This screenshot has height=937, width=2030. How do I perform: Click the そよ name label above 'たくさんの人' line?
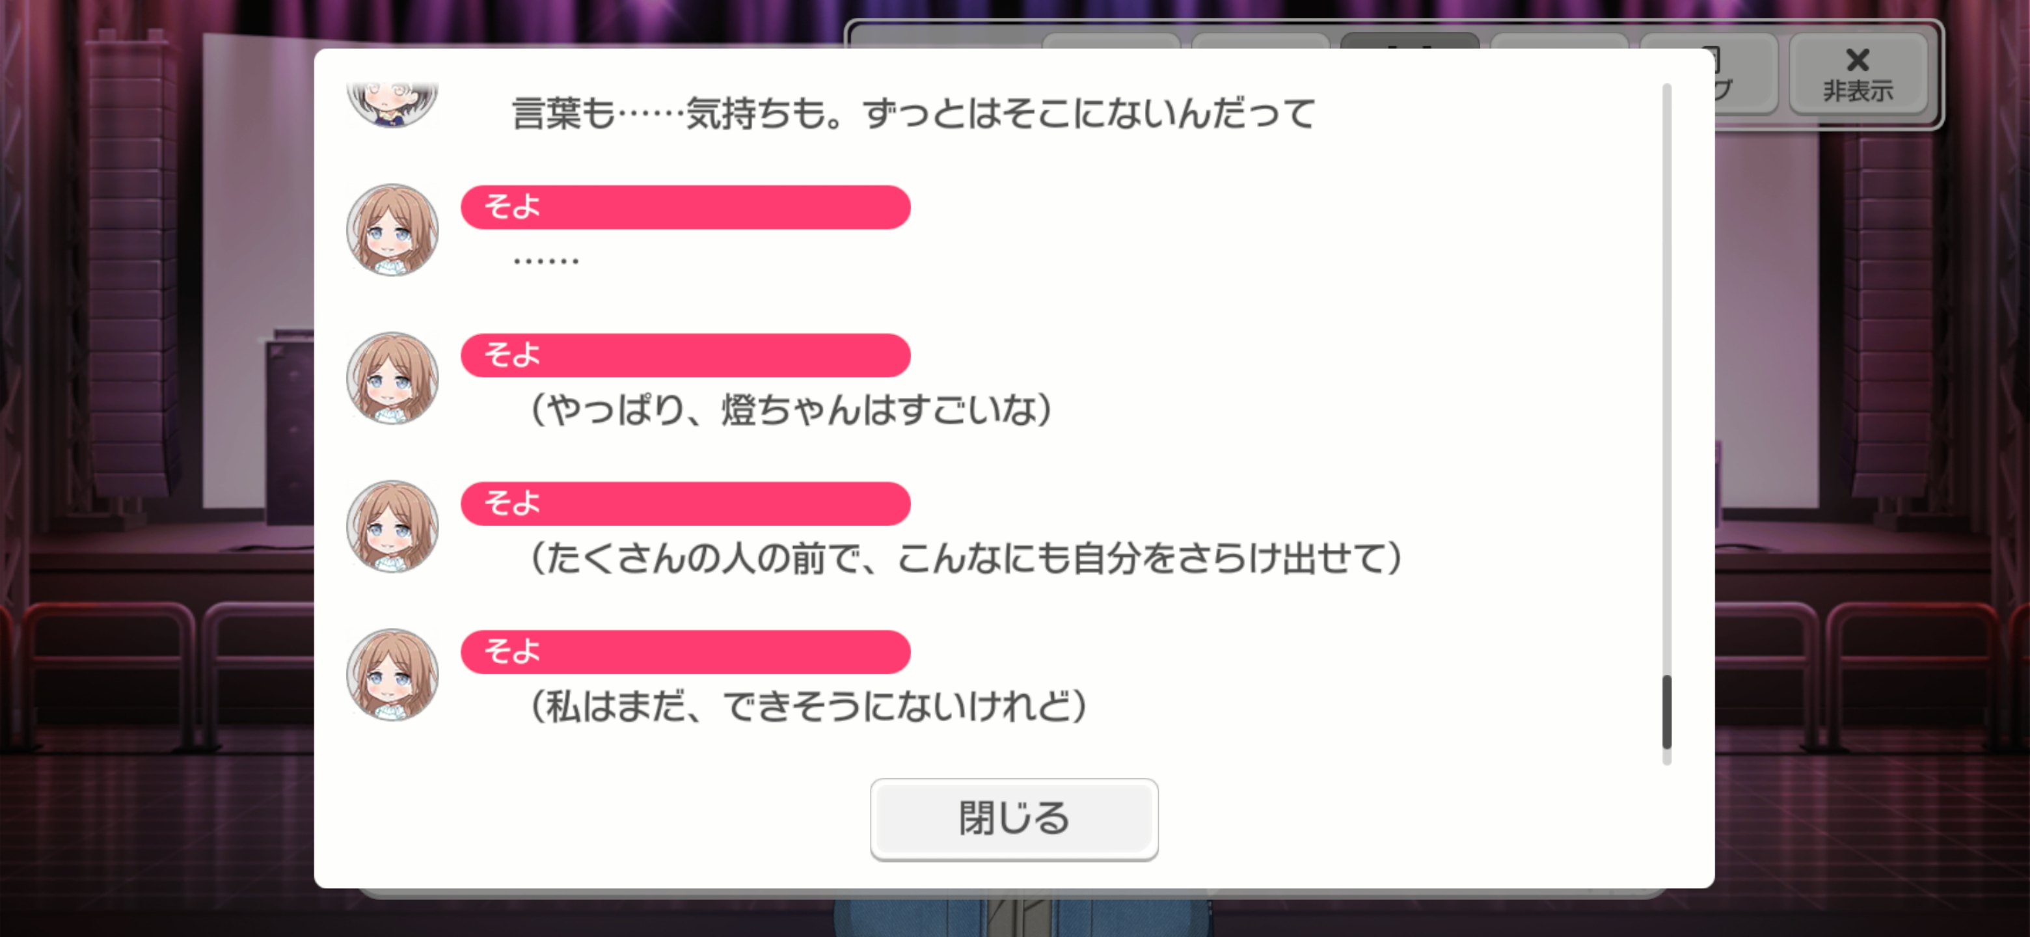tap(686, 504)
